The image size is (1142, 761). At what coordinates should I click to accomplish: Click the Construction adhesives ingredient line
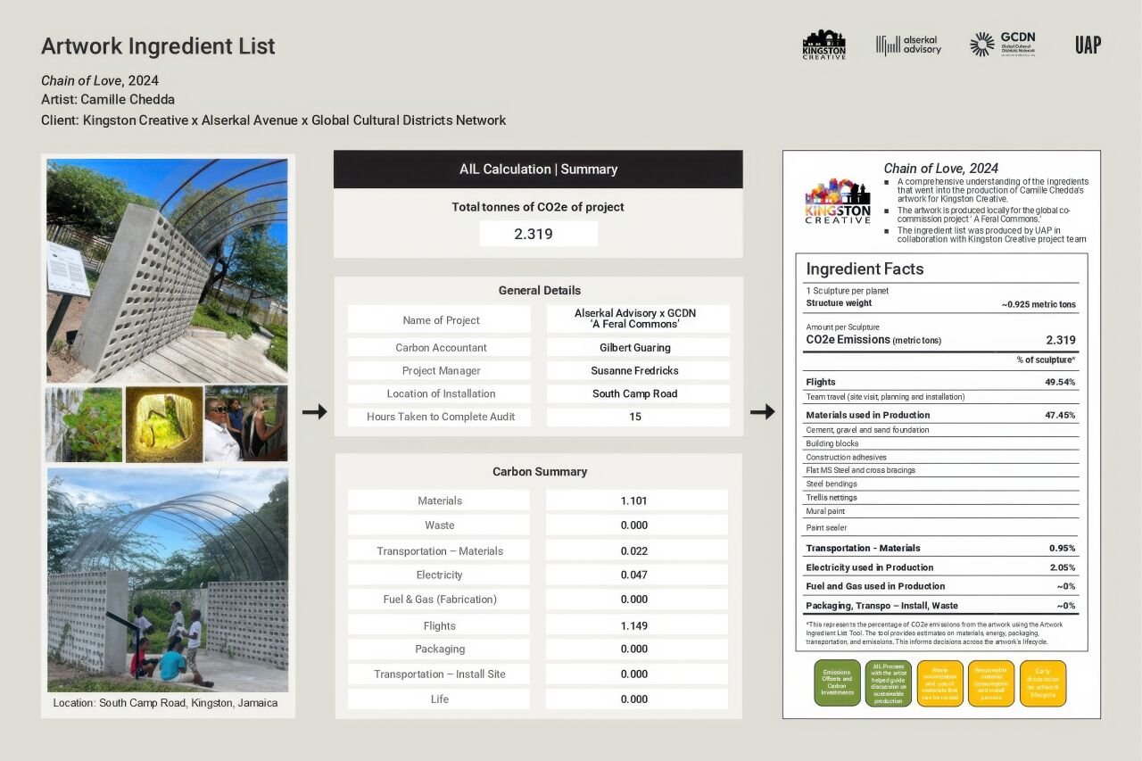point(846,457)
